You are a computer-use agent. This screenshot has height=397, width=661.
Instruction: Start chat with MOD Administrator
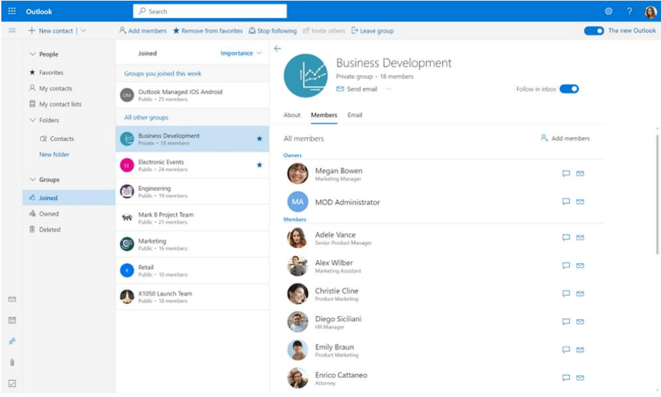click(x=566, y=202)
